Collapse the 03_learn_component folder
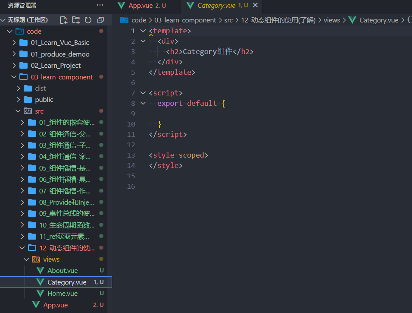 click(x=14, y=77)
